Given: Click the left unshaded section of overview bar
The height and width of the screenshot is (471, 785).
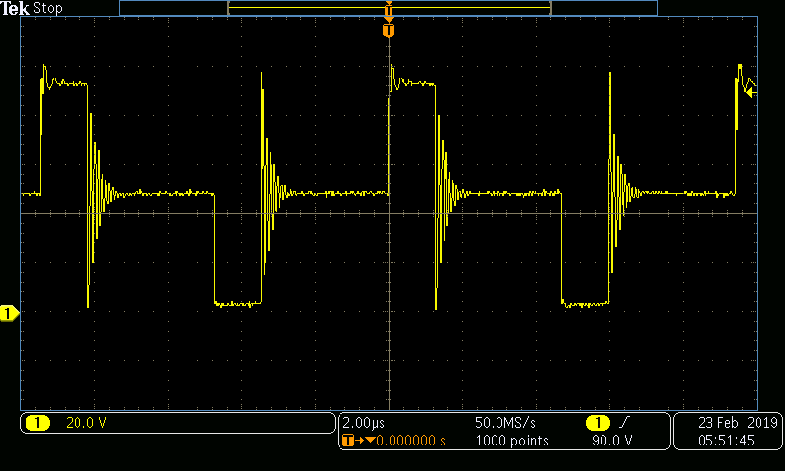Looking at the screenshot, I should [173, 8].
